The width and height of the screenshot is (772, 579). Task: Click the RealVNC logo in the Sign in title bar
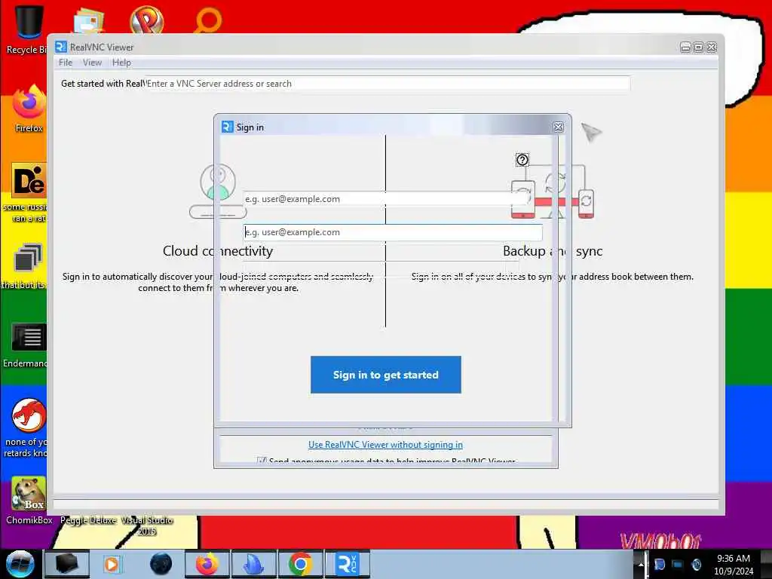pyautogui.click(x=227, y=127)
